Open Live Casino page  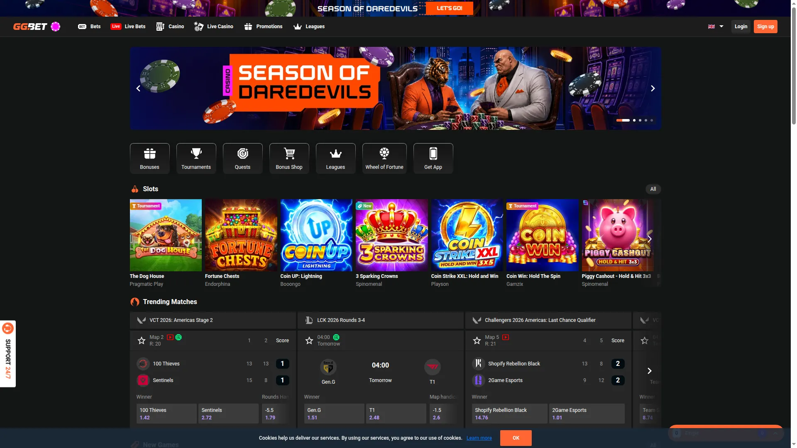[214, 27]
